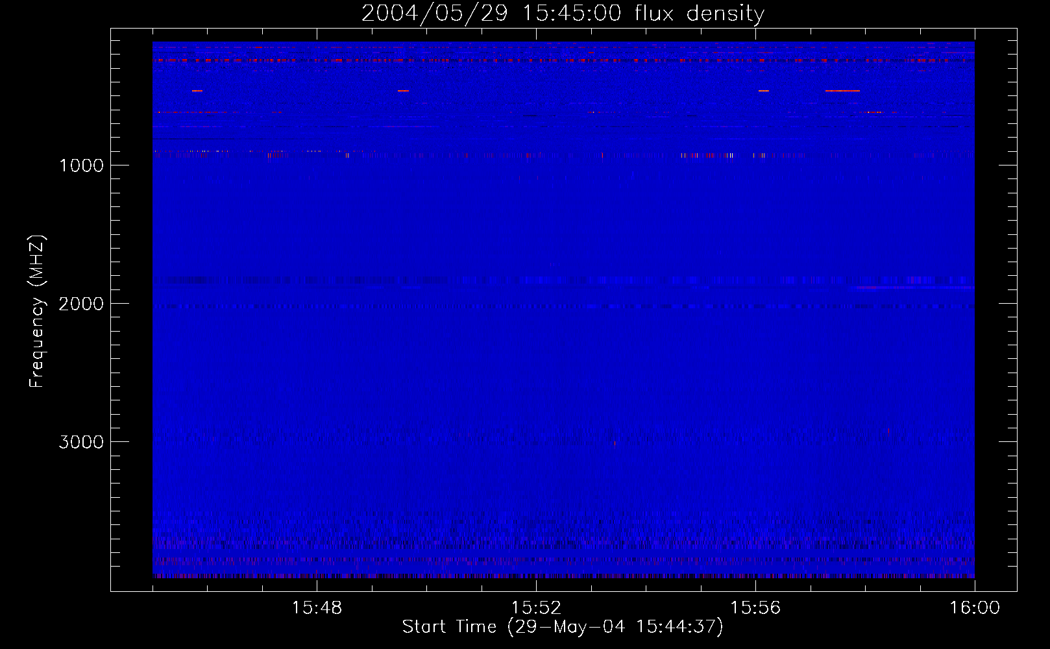Image resolution: width=1050 pixels, height=649 pixels.
Task: Select the 2000 frequency axis label
Action: tap(81, 304)
